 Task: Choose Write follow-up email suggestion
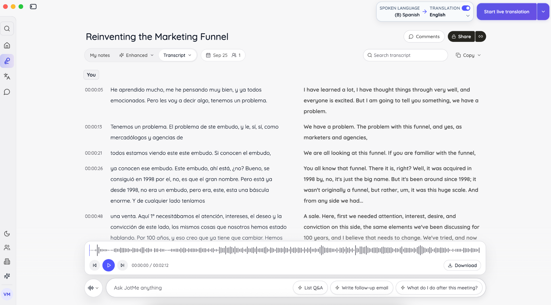tap(362, 288)
